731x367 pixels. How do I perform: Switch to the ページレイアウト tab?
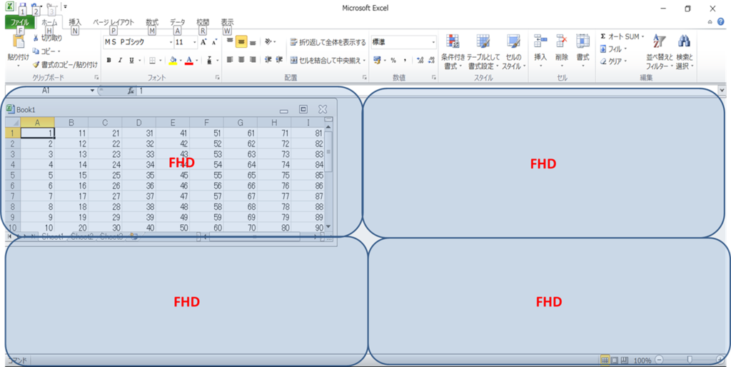(114, 22)
